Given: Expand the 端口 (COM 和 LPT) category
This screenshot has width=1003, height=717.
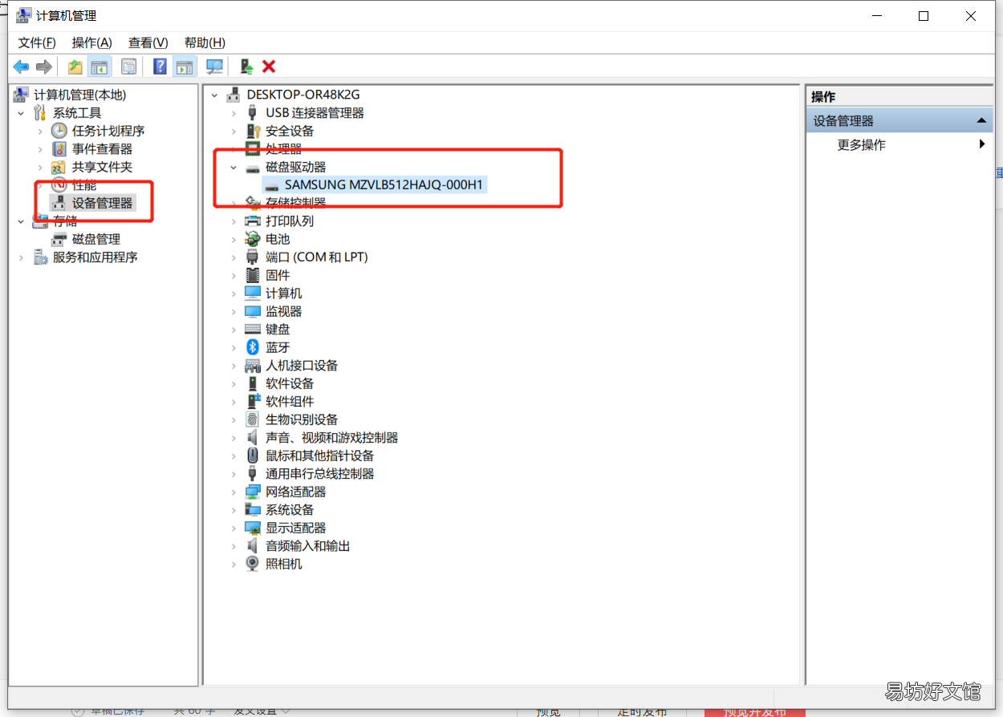Looking at the screenshot, I should pos(234,257).
